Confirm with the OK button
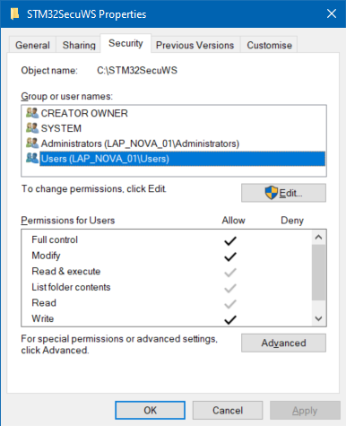This screenshot has height=426, width=346. click(x=150, y=410)
